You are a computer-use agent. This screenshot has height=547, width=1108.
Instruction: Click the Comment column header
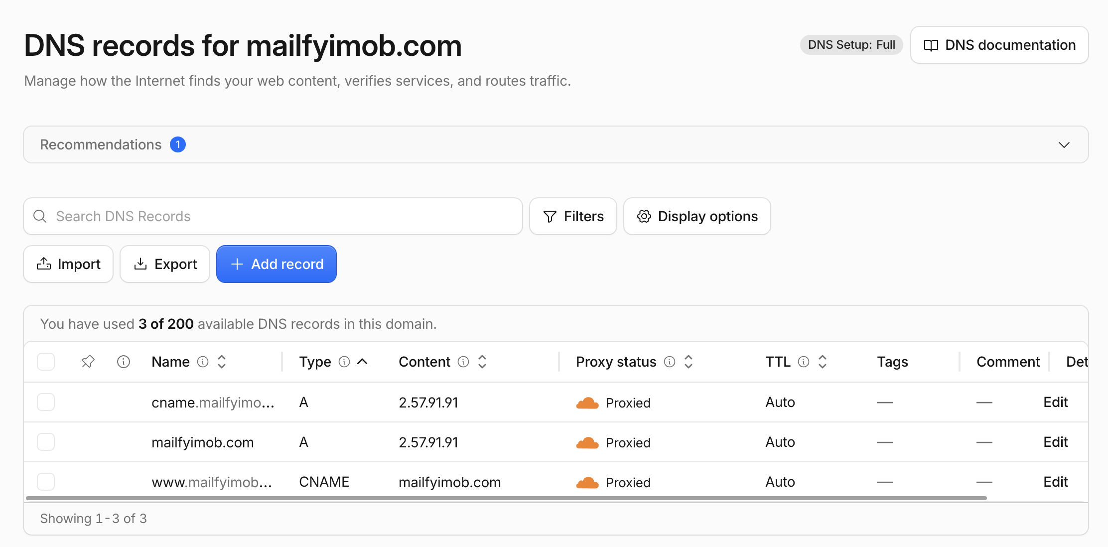(x=1008, y=362)
